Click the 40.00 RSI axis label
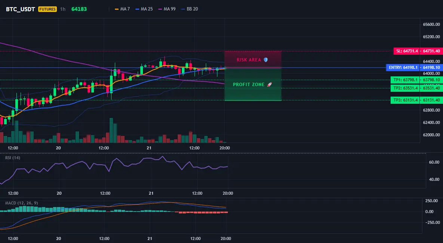443x243 pixels. [434, 179]
